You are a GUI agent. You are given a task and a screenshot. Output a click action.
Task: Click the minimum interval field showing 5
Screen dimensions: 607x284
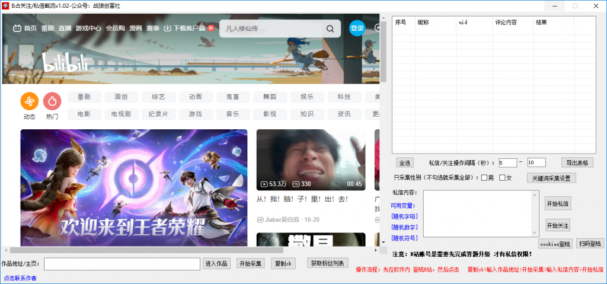tap(508, 162)
